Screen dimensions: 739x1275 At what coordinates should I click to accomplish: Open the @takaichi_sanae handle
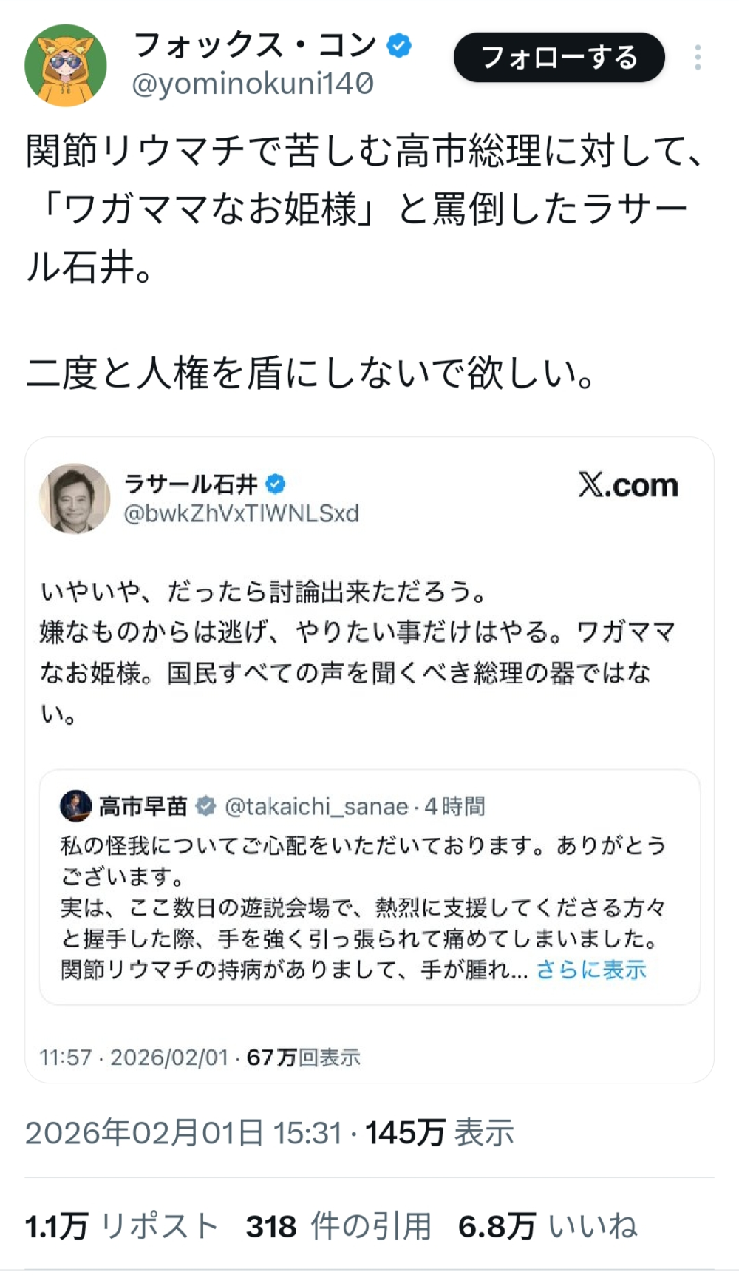point(316,806)
